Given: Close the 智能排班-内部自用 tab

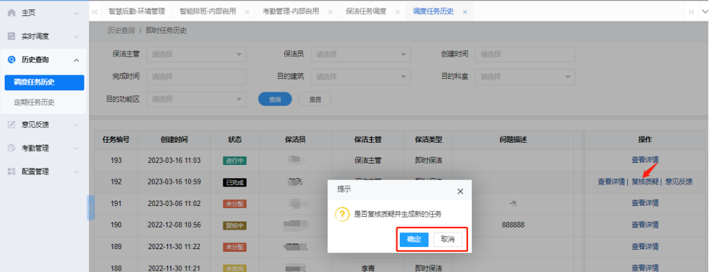Looking at the screenshot, I should pyautogui.click(x=247, y=12).
